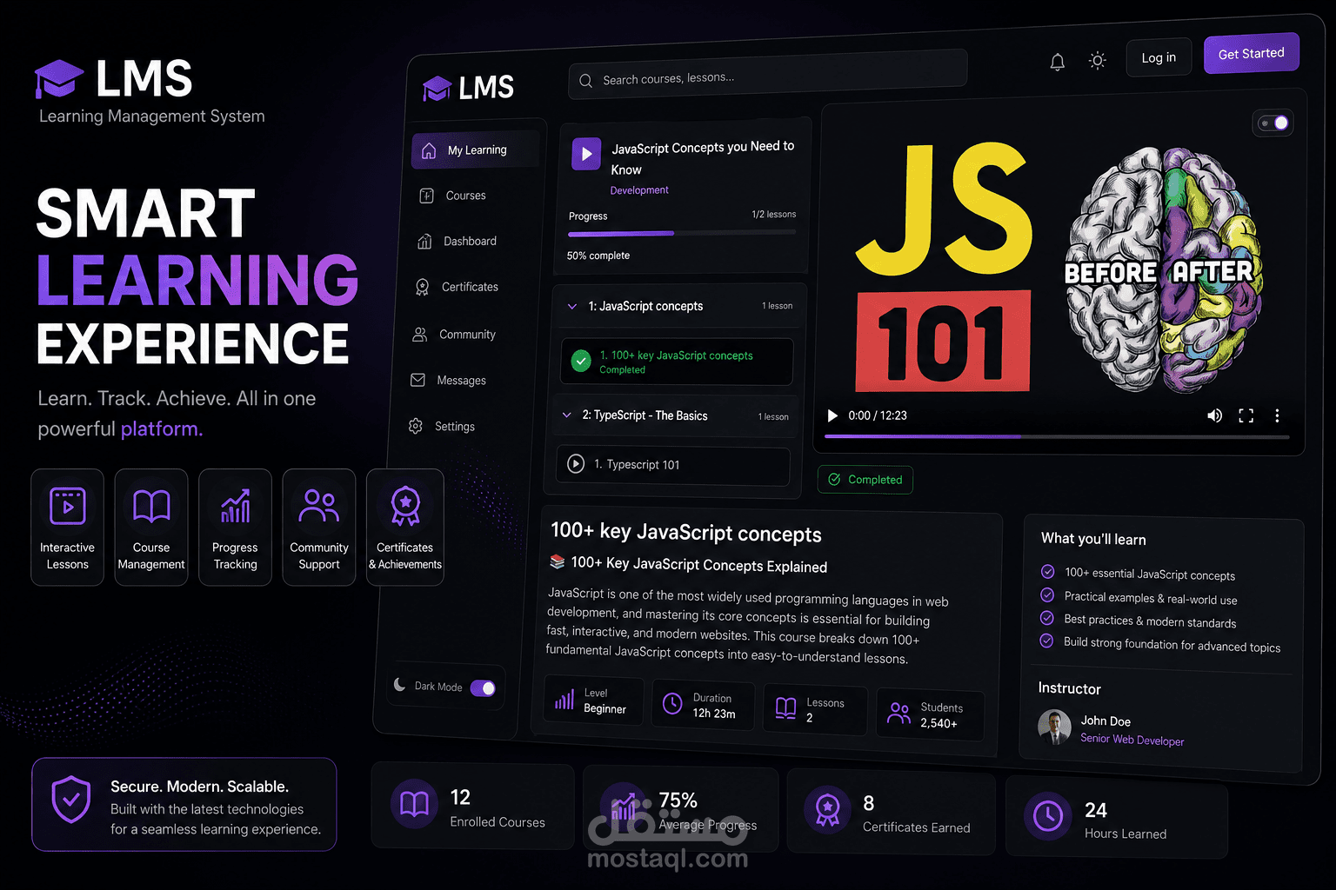Image resolution: width=1336 pixels, height=890 pixels.
Task: Collapse the 1: JavaScript concepts section
Action: 571,306
